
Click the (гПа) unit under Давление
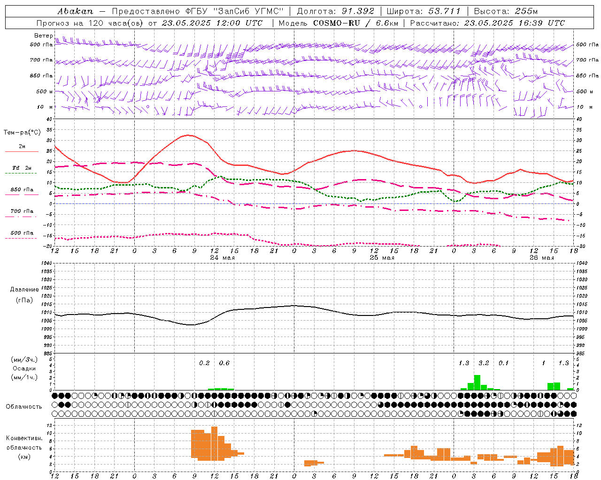[x=24, y=300]
